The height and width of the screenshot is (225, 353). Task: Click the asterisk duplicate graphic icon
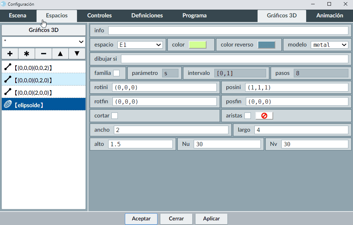27,54
